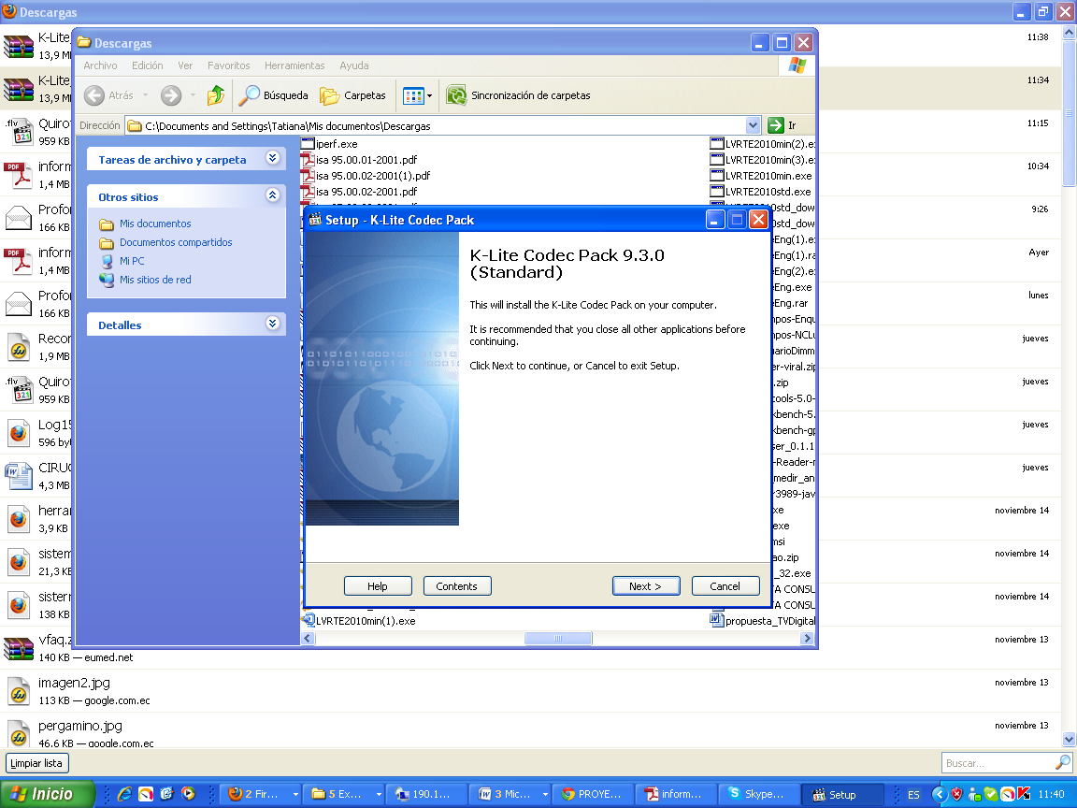Image resolution: width=1077 pixels, height=808 pixels.
Task: Open Mis documentos link
Action: 155,224
